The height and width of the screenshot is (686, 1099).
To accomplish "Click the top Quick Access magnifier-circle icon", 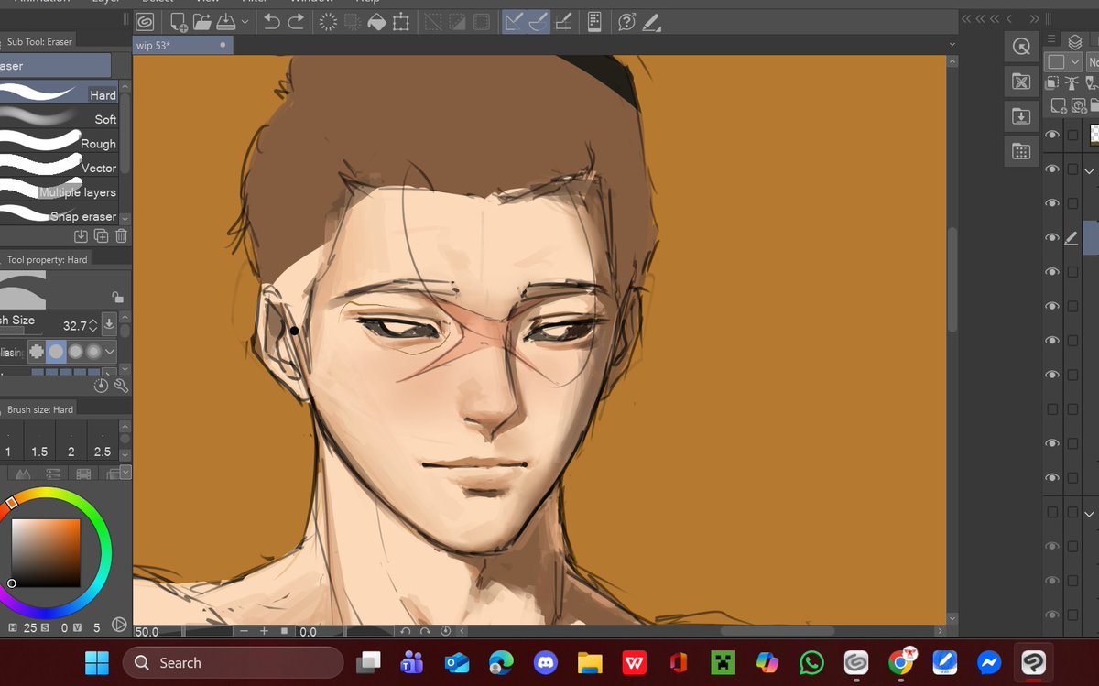I will click(x=1021, y=47).
